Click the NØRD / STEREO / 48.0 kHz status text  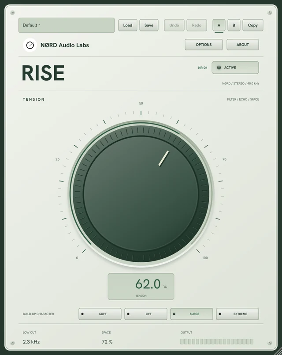point(241,83)
